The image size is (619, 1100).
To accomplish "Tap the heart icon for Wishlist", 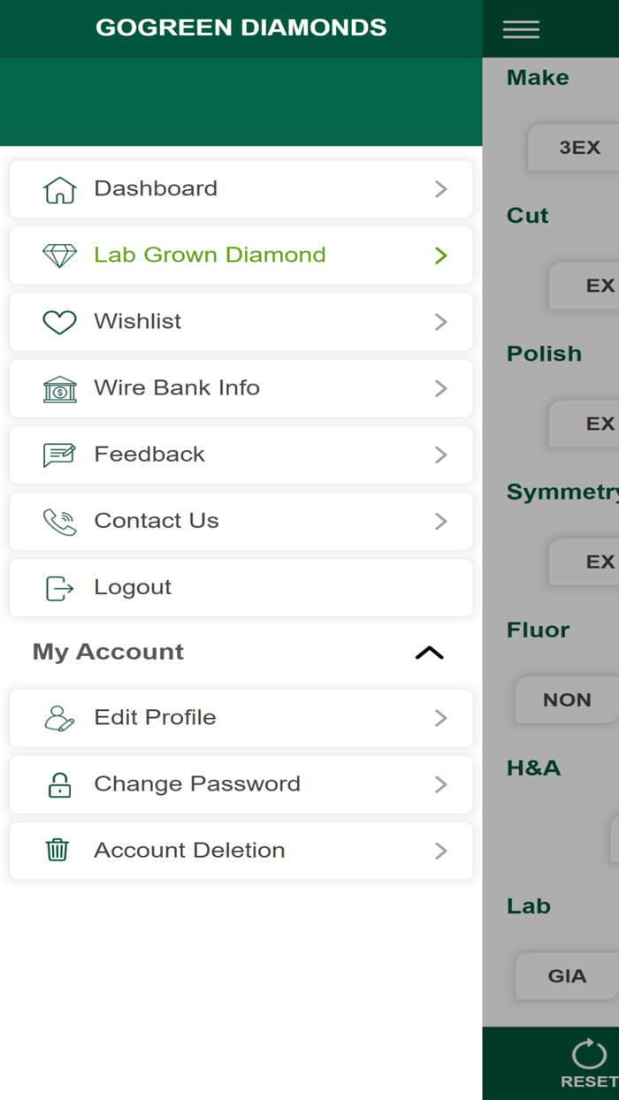I will 58,321.
